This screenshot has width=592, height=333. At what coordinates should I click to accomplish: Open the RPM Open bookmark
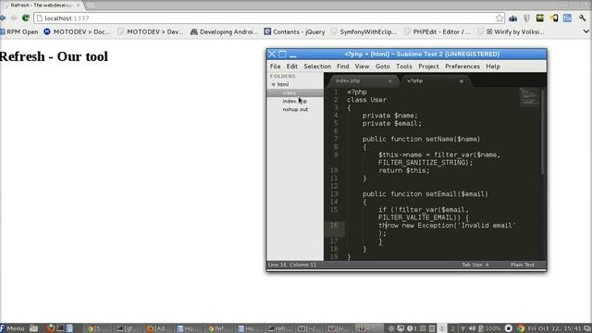pos(19,32)
